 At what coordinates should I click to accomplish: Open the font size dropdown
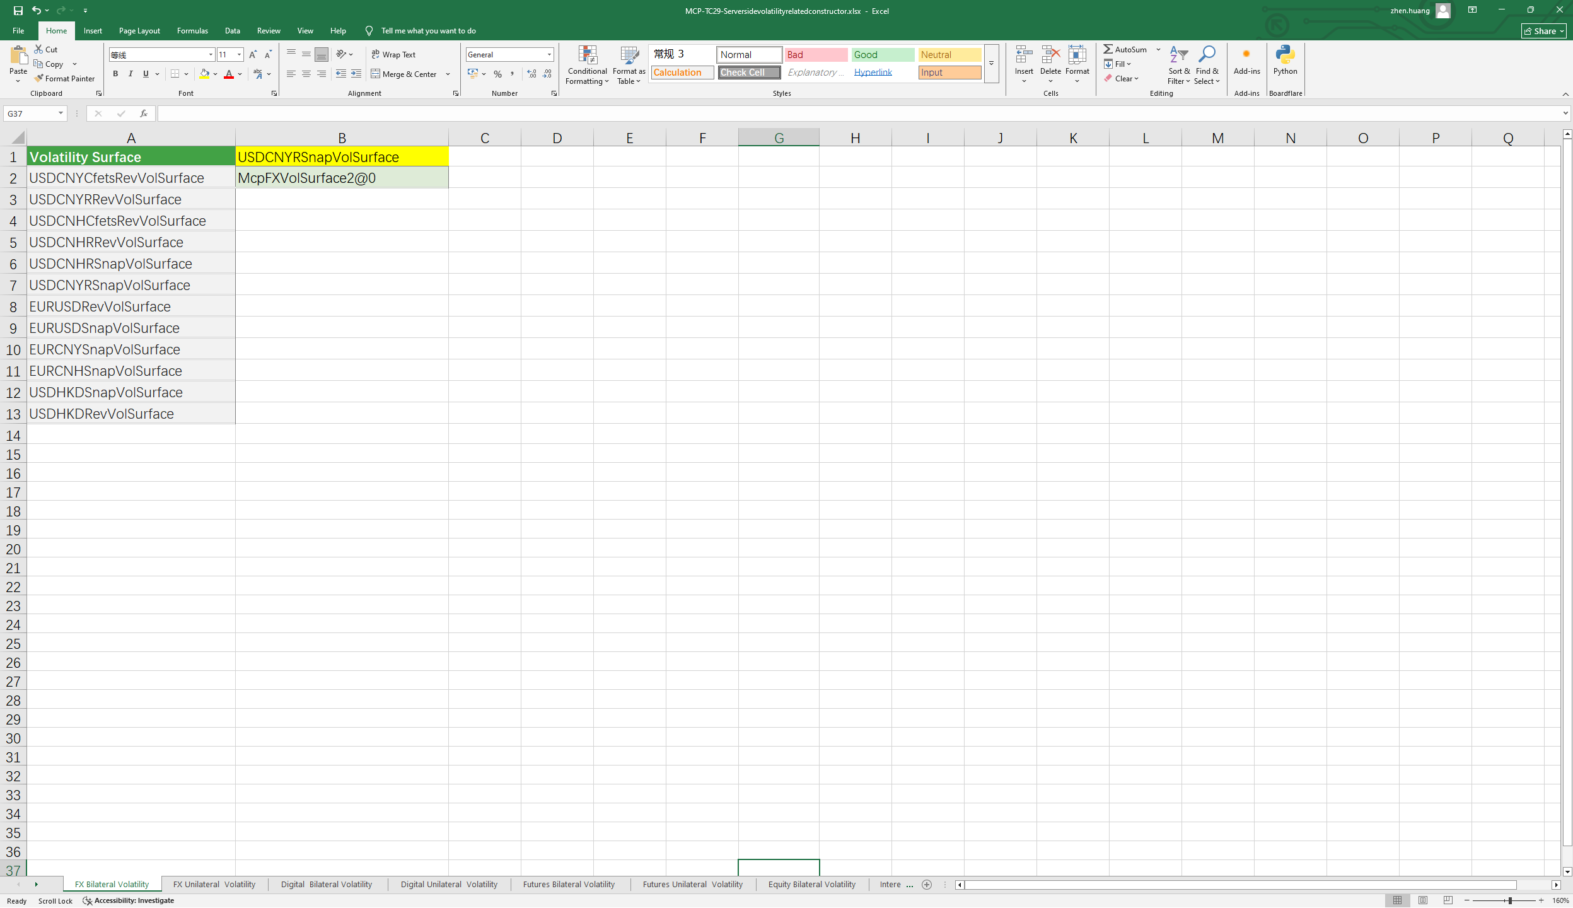click(x=239, y=55)
